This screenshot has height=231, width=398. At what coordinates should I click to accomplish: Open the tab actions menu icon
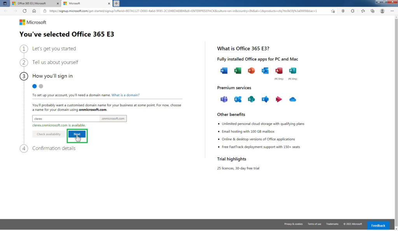pyautogui.click(x=5, y=3)
